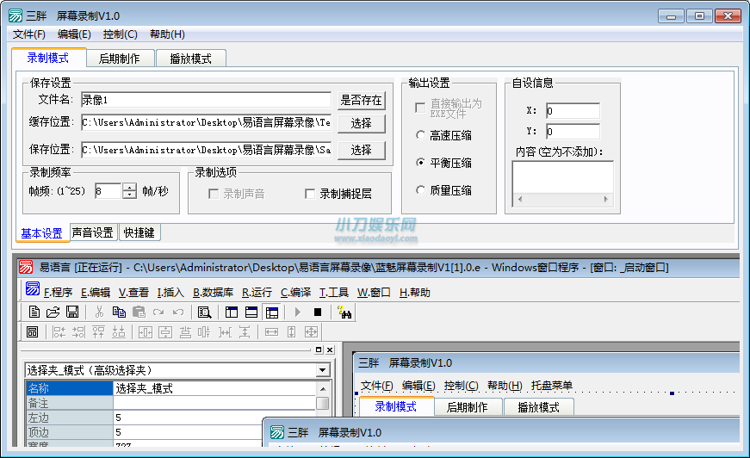Viewport: 750px width, 458px height.
Task: Click the make-same-height vertical-arrow icon
Action: point(291,331)
